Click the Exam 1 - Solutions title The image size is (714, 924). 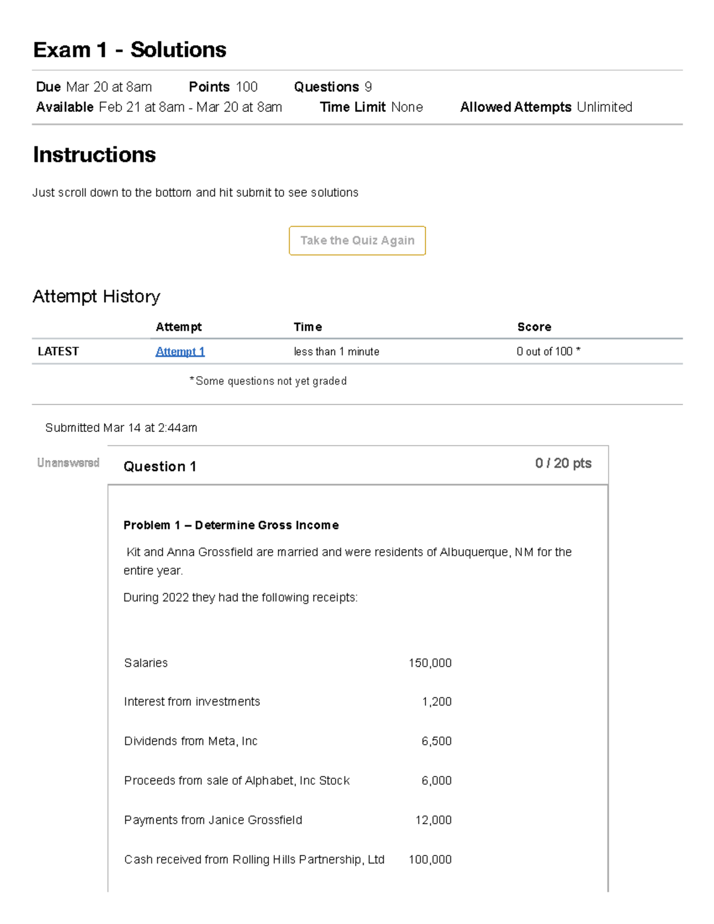coord(130,49)
